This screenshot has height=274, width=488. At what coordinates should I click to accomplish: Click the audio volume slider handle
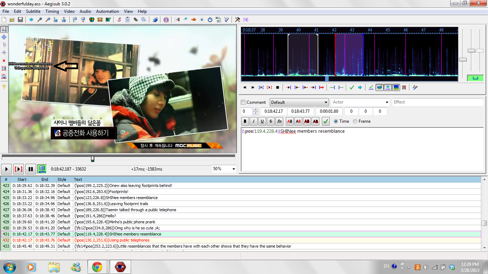tap(480, 51)
